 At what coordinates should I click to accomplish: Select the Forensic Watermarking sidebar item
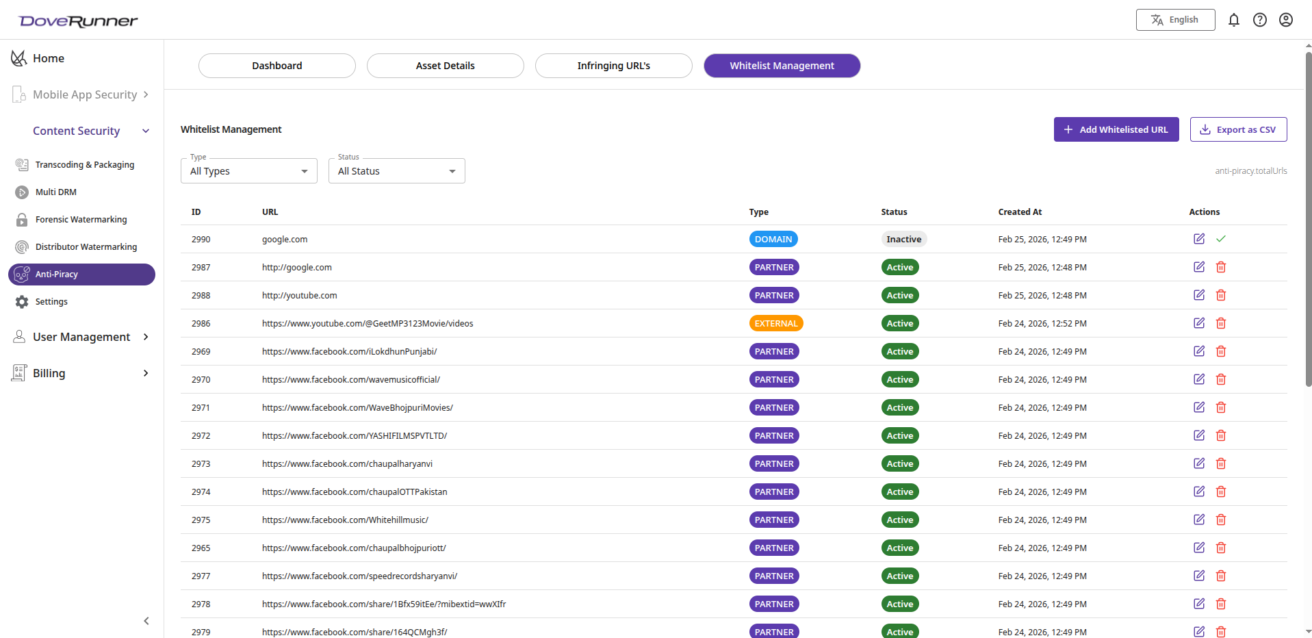point(81,219)
